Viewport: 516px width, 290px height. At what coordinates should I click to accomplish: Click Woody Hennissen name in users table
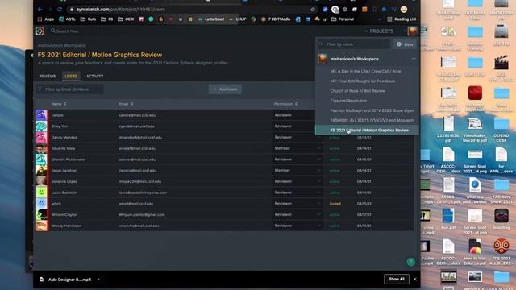click(66, 226)
